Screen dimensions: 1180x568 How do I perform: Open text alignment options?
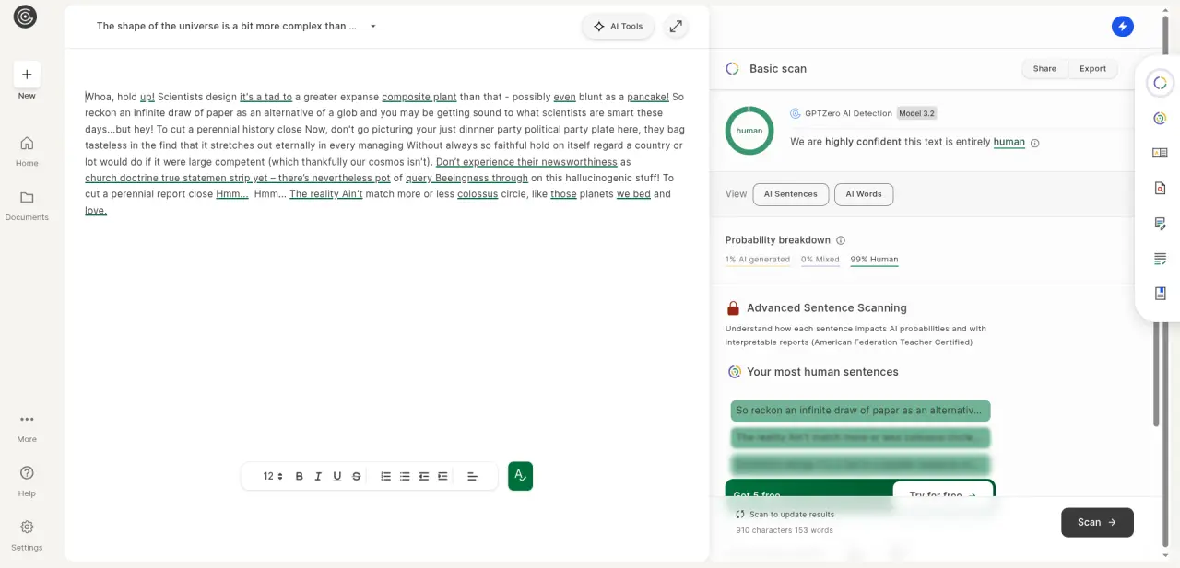point(472,476)
